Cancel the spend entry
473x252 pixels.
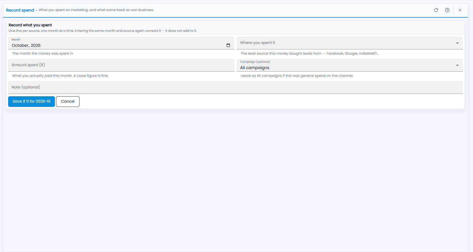68,101
